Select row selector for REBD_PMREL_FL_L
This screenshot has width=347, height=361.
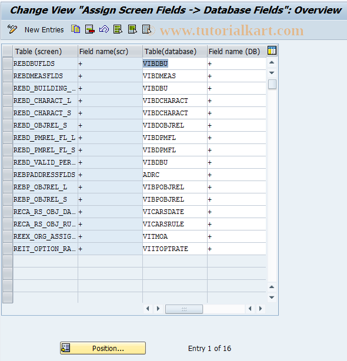[8, 138]
